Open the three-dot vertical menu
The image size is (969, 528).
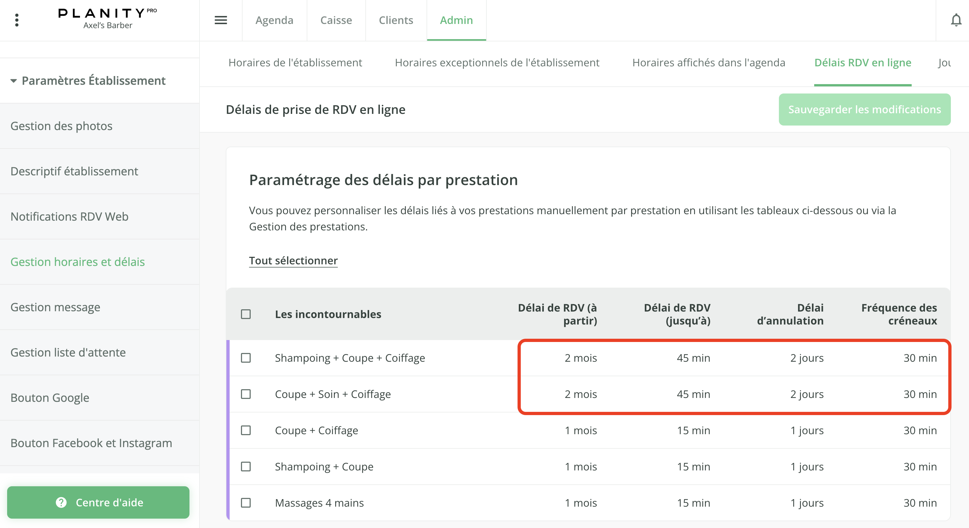[17, 20]
